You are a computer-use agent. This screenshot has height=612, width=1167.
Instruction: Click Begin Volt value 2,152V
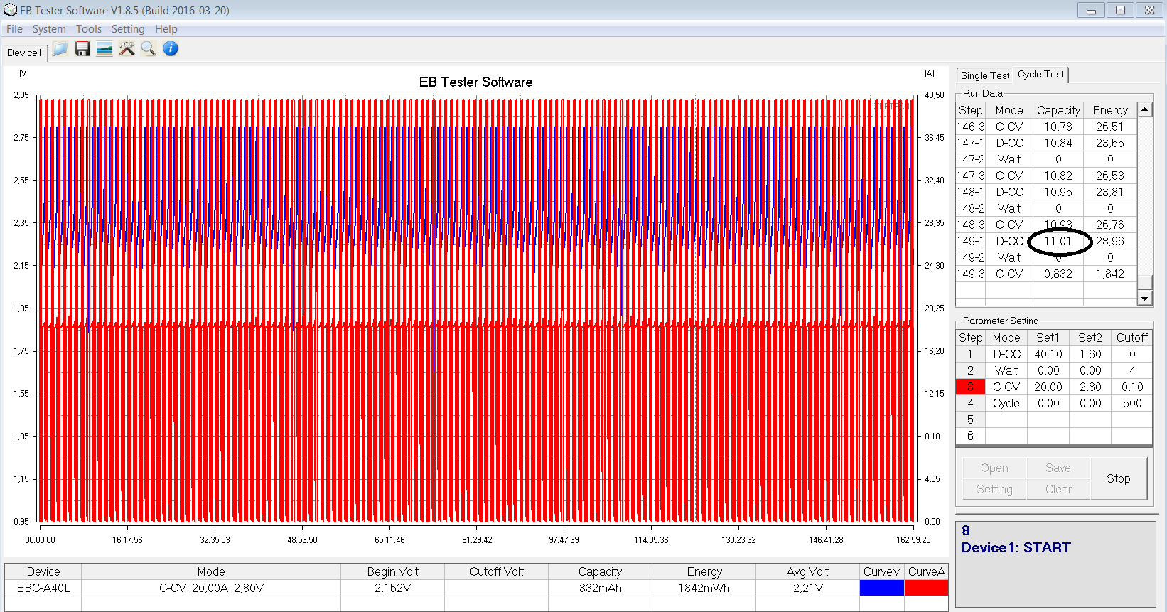(x=393, y=588)
